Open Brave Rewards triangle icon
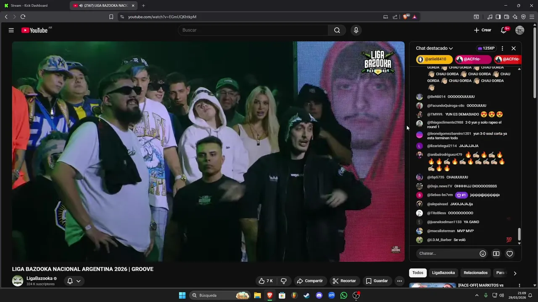 (x=414, y=17)
